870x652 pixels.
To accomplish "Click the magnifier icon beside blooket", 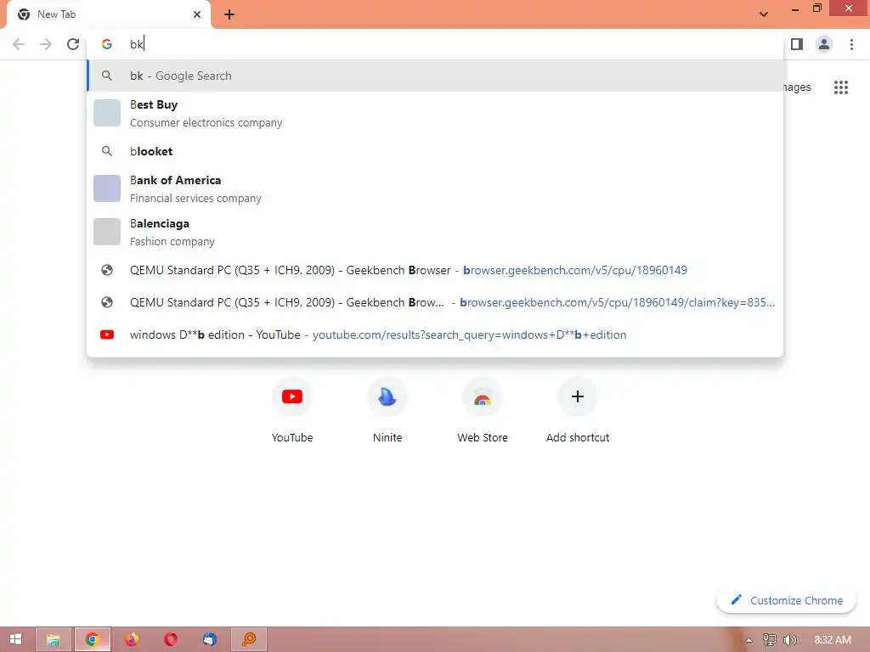I will 107,151.
